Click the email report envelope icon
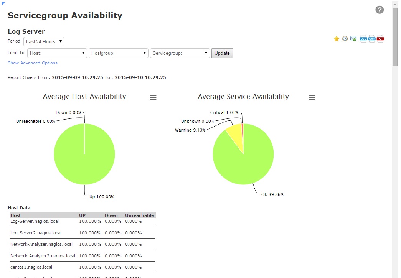 [x=353, y=39]
